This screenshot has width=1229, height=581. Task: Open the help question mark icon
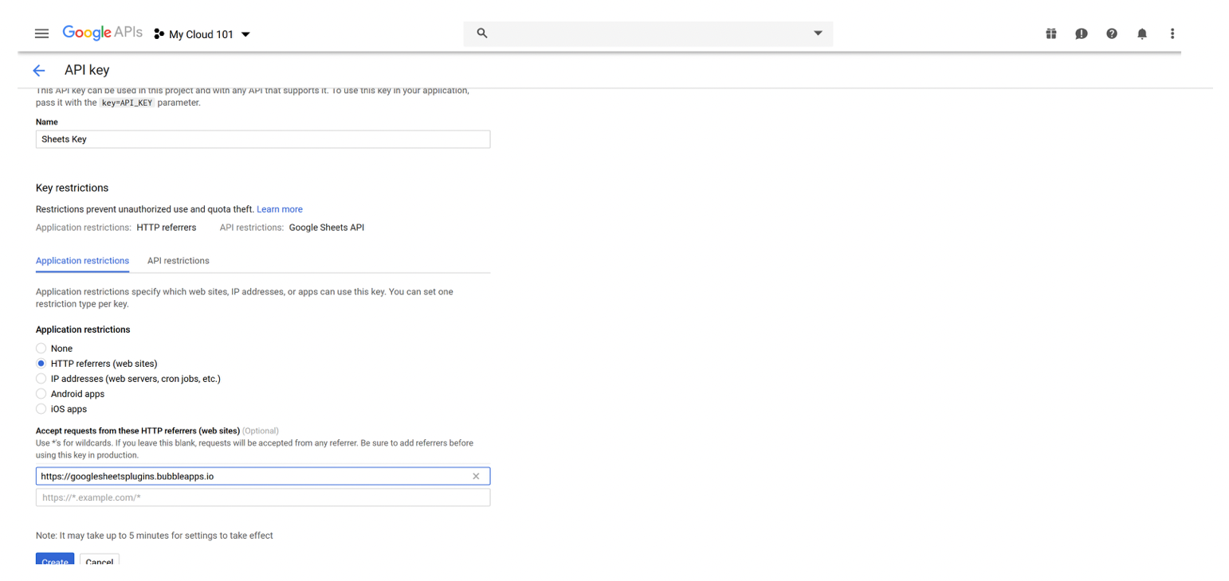coord(1111,33)
